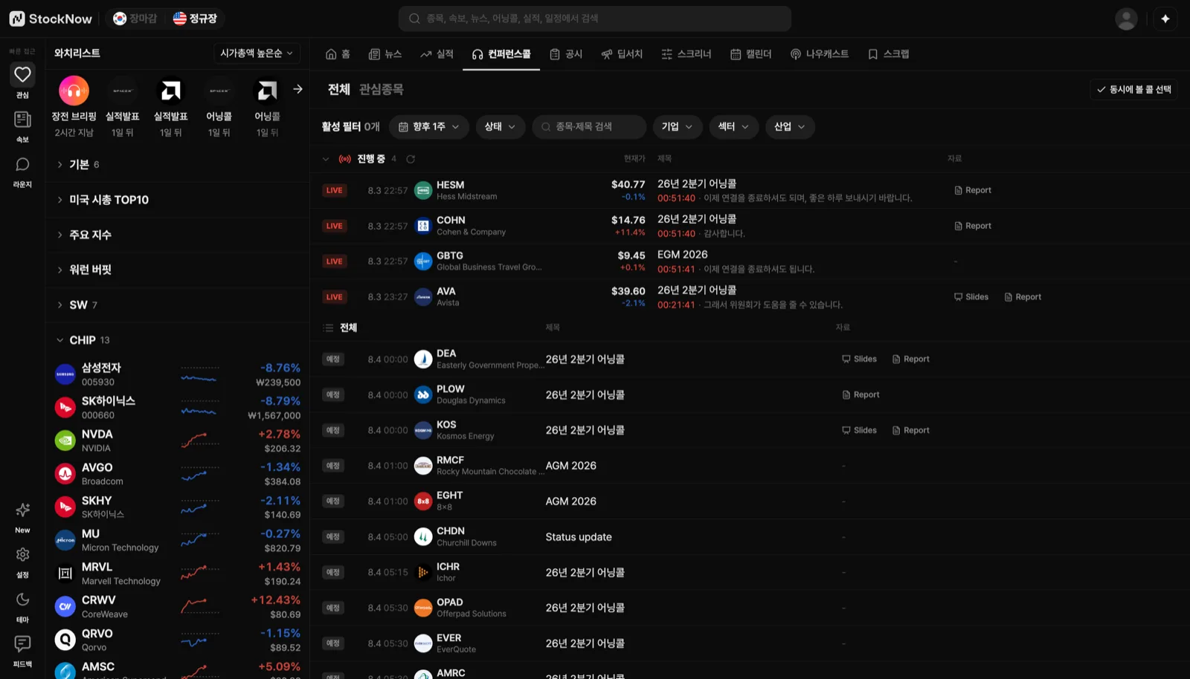Click the 장전 브리핑 headphone icon
The width and height of the screenshot is (1190, 679).
(x=74, y=91)
